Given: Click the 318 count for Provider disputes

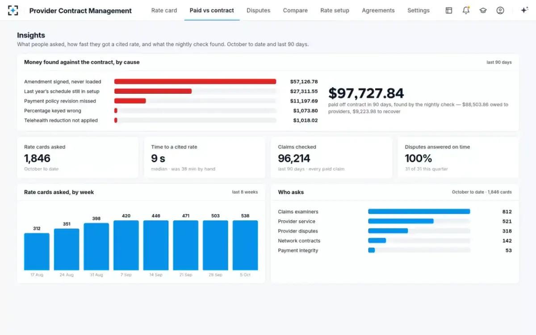Looking at the screenshot, I should (507, 231).
